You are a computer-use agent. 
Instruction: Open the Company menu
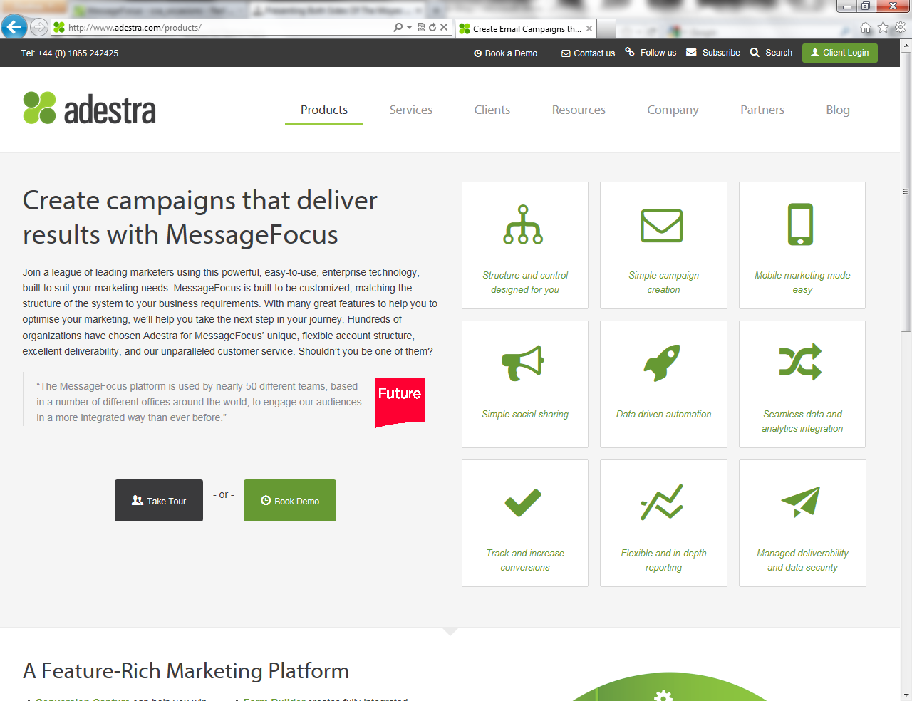click(673, 110)
